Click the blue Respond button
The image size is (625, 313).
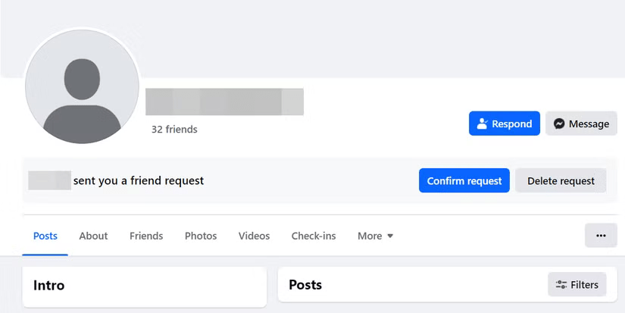pos(505,124)
